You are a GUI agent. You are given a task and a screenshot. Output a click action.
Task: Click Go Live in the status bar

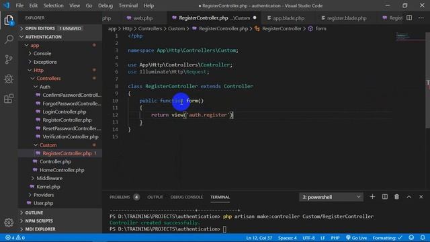pos(356,237)
